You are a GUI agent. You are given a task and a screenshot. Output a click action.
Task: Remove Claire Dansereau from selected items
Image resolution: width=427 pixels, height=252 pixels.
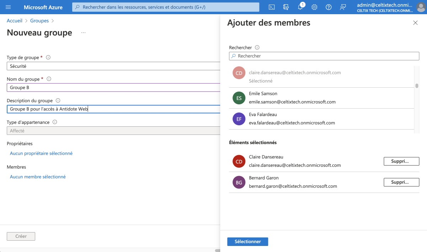point(401,161)
